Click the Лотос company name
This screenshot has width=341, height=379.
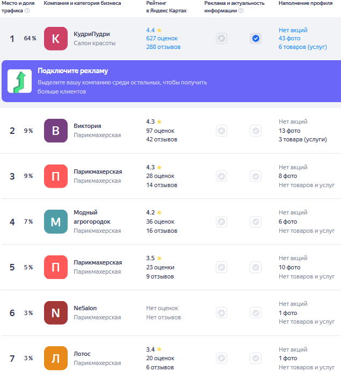point(82,354)
